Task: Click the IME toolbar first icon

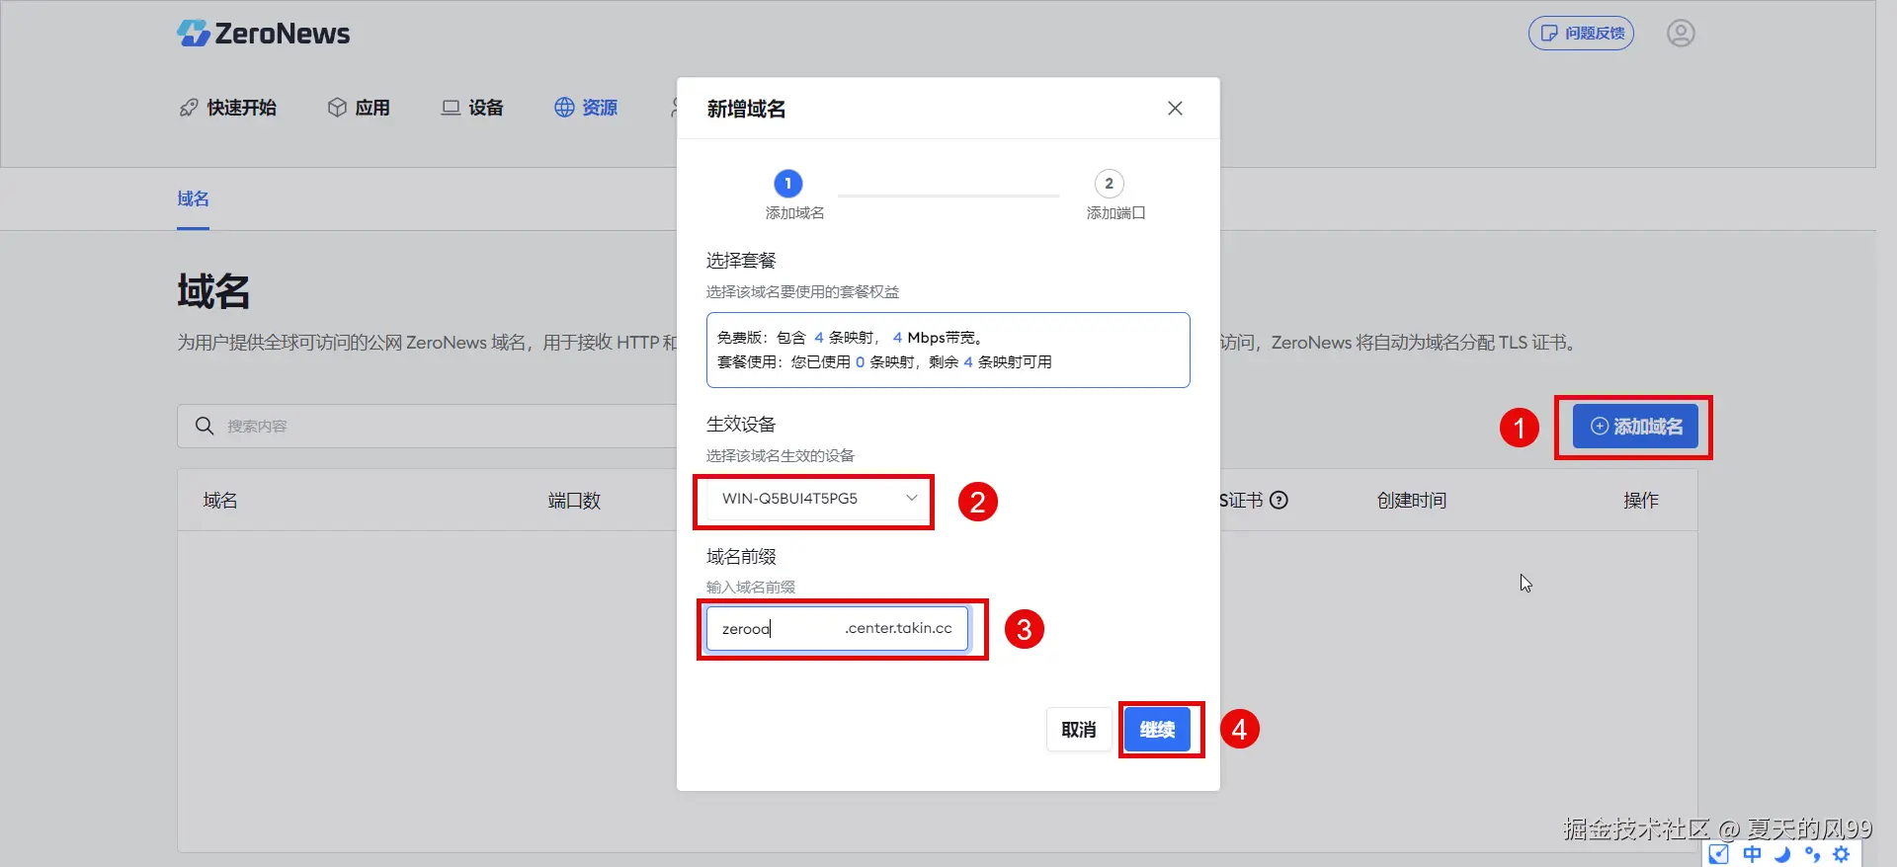Action: pos(1719,854)
